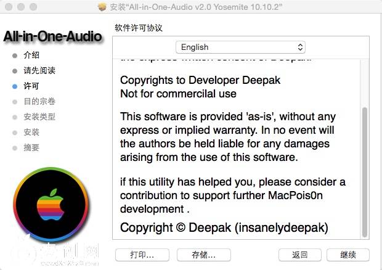Viewport: 382px width, 270px height.
Task: Click the language dropdown up-down arrows
Action: [x=300, y=47]
